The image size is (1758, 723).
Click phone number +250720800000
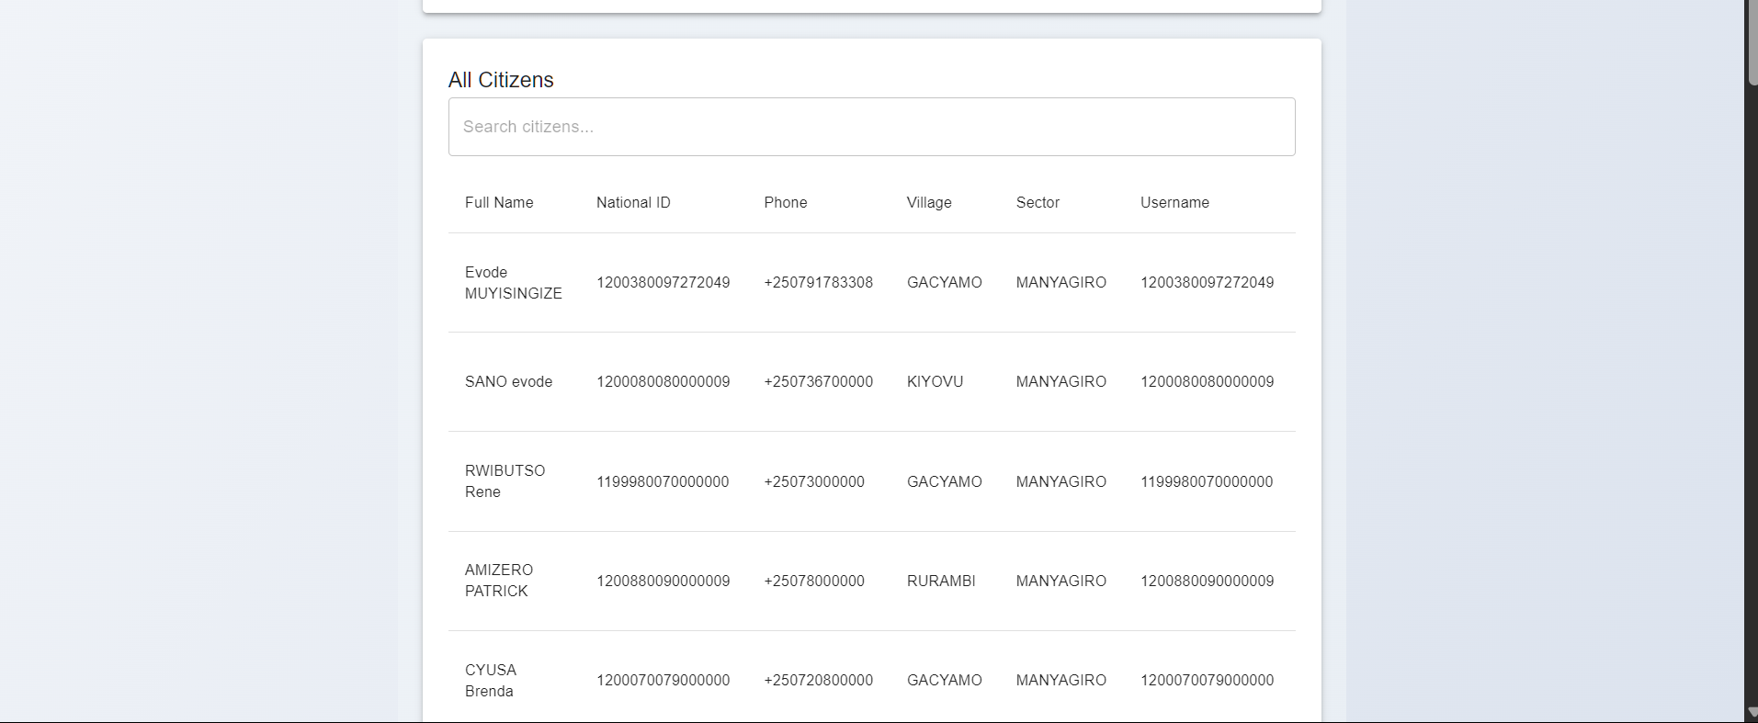pyautogui.click(x=818, y=680)
